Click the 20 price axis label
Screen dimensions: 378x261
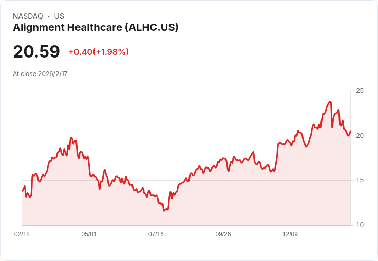pos(360,136)
